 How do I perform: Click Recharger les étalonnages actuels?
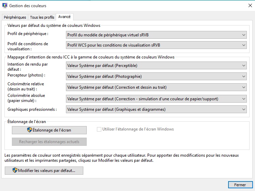point(49,142)
